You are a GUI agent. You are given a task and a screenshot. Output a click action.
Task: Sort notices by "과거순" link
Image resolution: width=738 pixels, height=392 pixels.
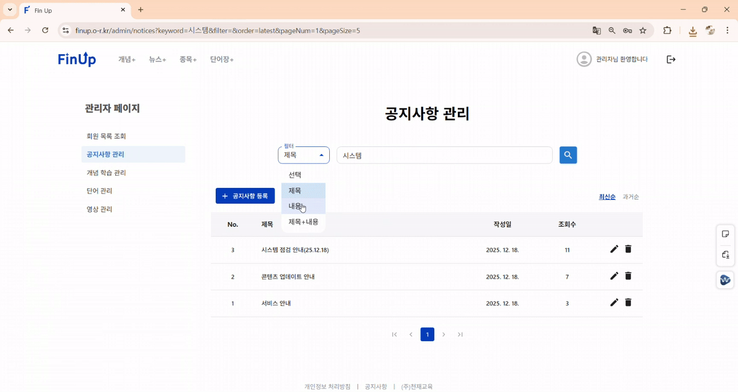(631, 197)
